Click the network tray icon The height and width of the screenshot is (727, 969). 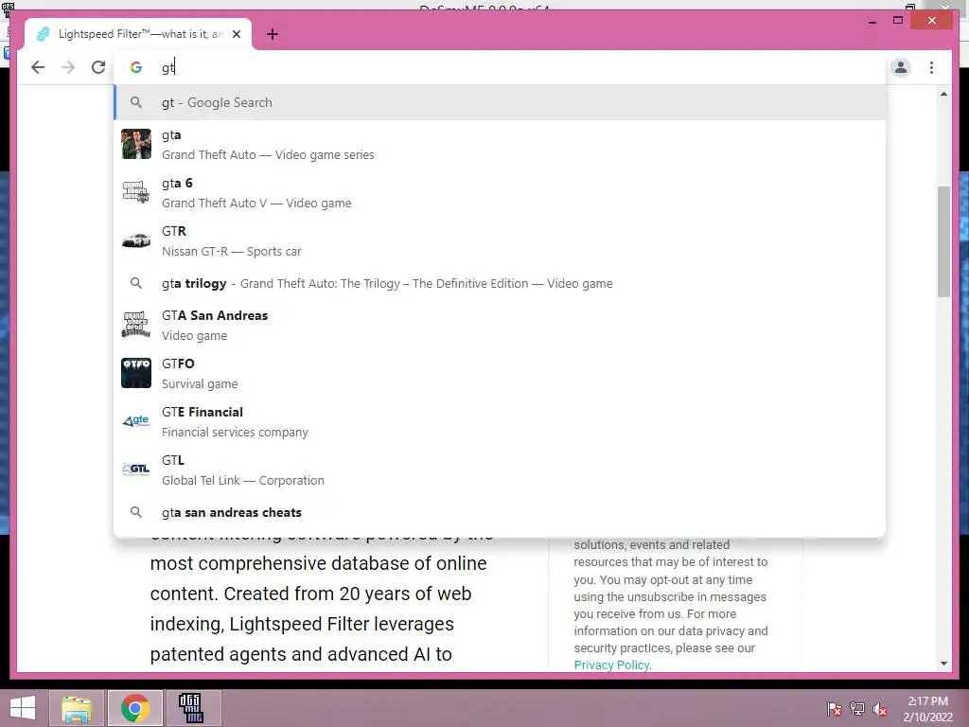click(x=857, y=708)
